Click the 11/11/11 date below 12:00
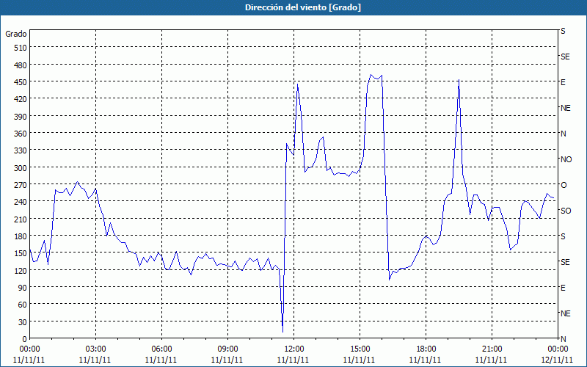587x367 pixels. 293,360
